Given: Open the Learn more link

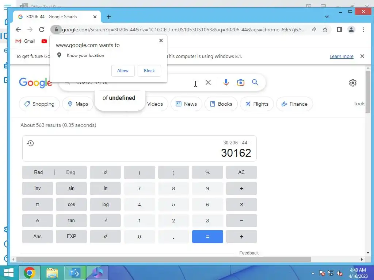Looking at the screenshot, I should click(x=341, y=57).
